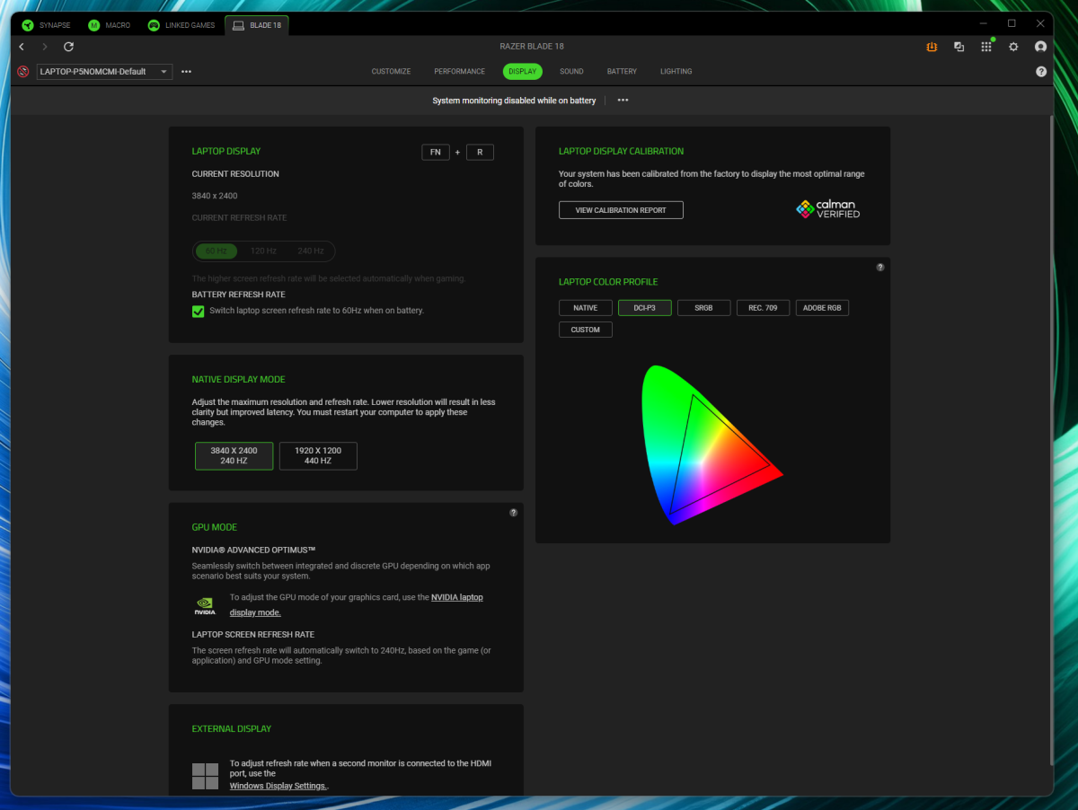
Task: Select the DCI-P3 color profile
Action: click(x=644, y=308)
